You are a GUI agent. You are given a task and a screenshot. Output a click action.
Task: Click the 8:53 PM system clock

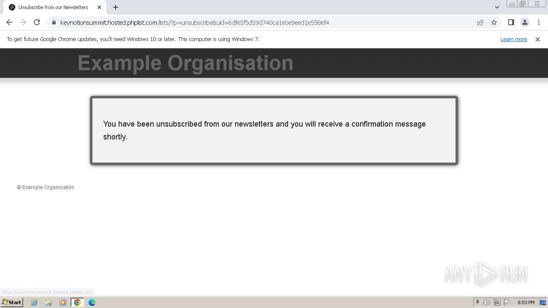526,302
